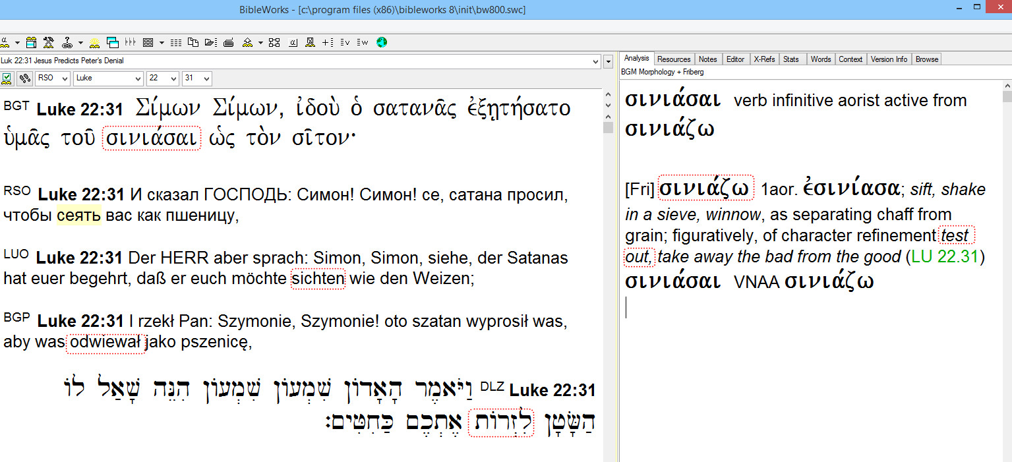Click the lines with 'v' toolbar icon

click(345, 42)
